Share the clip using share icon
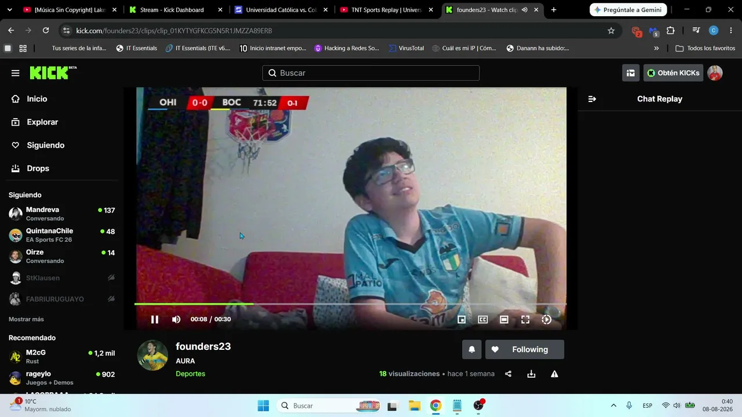Screen dimensions: 742x417 [x=508, y=374]
